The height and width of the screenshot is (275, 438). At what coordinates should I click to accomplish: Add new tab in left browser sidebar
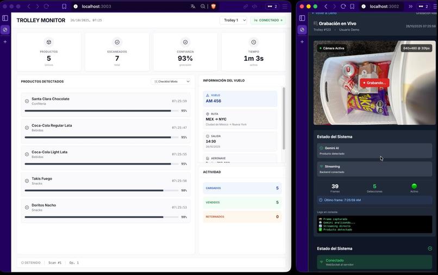pyautogui.click(x=5, y=42)
